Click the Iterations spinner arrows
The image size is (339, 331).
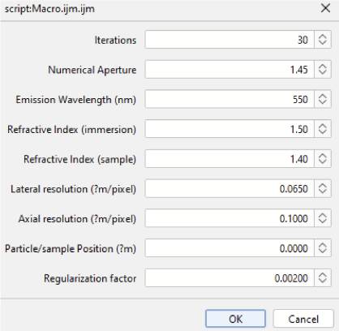[x=323, y=40]
